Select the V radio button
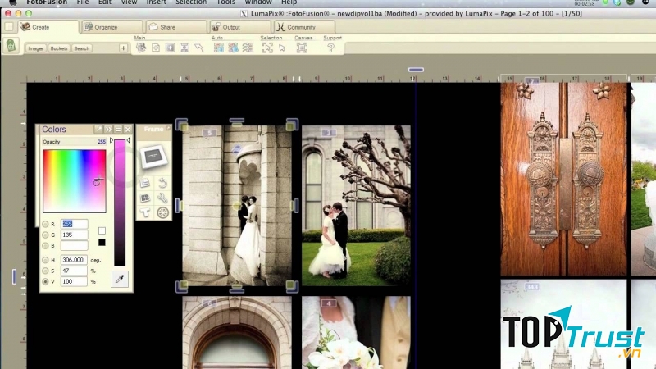 (45, 282)
